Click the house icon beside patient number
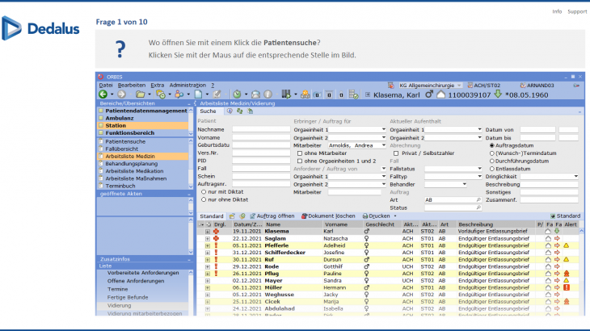The height and width of the screenshot is (331, 590). [x=441, y=94]
